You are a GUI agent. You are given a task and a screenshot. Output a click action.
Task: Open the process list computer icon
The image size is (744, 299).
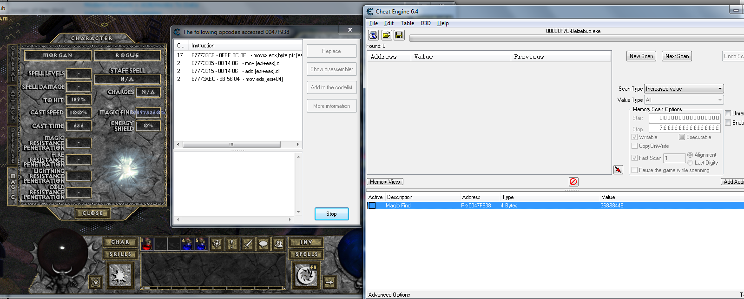click(x=373, y=35)
